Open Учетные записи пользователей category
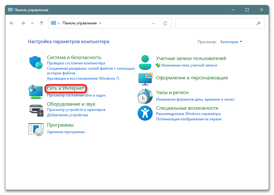Screen dimensions: 274x195 pyautogui.click(x=191, y=58)
